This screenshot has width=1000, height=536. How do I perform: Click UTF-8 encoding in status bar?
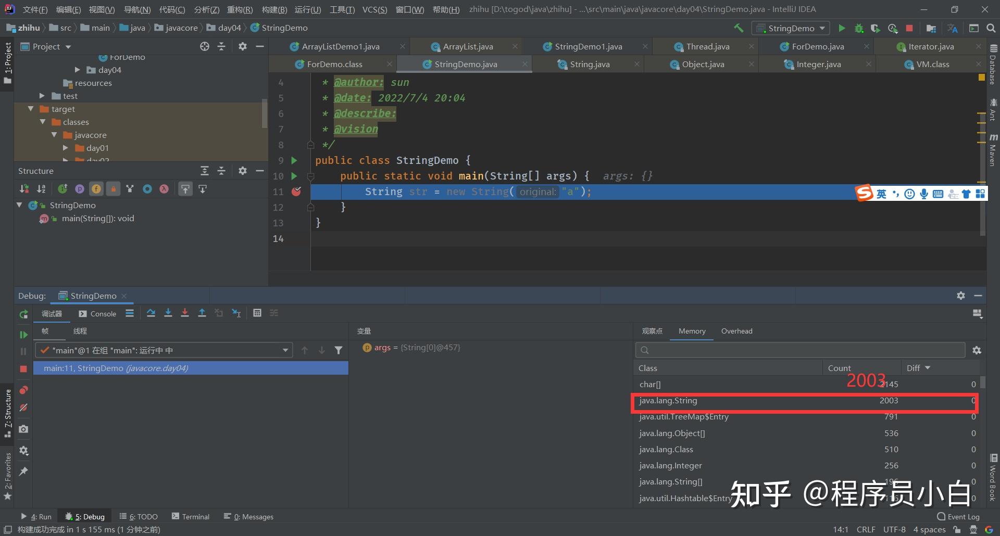894,529
